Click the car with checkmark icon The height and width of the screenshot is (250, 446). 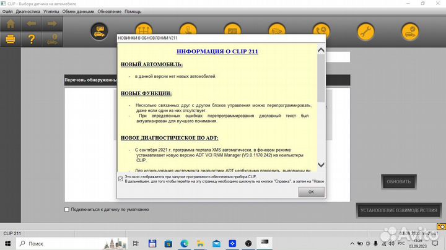409,30
